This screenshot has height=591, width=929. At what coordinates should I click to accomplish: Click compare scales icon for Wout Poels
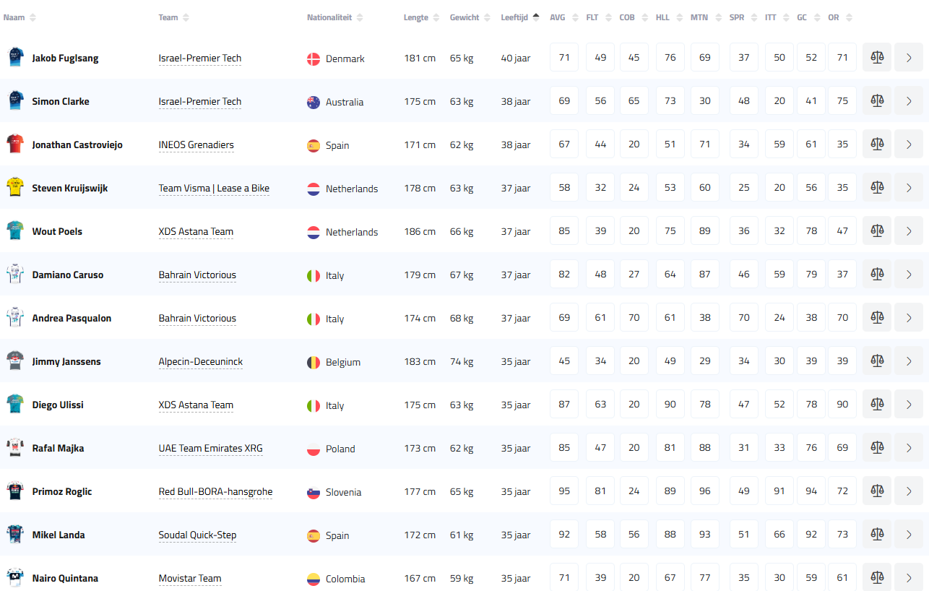click(x=877, y=231)
